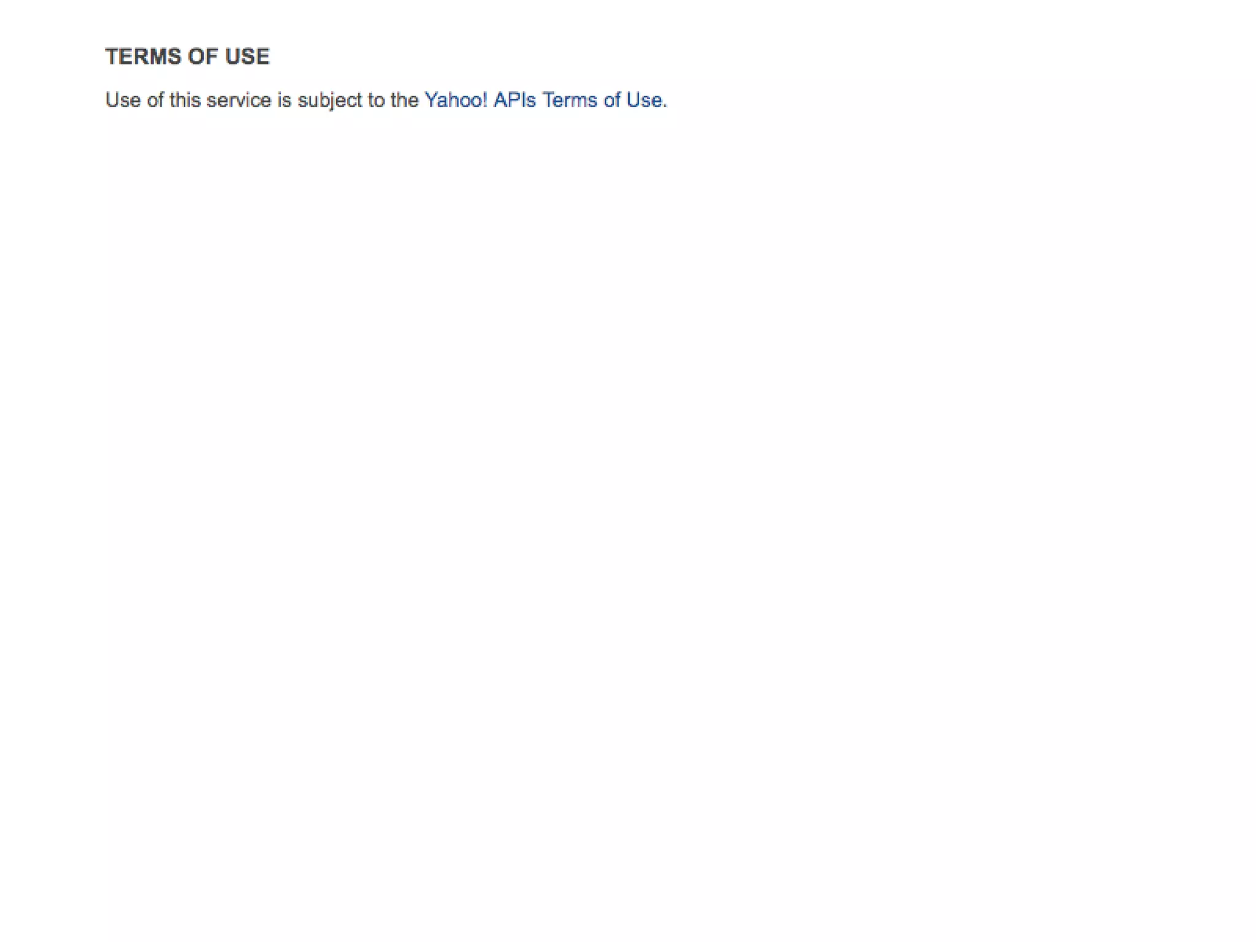
Task: Open the Yahoo! APIs Terms of Use link
Action: pos(543,100)
